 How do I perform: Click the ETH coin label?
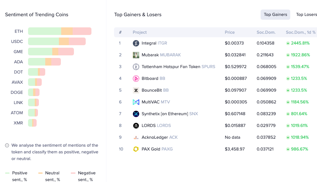[18, 31]
